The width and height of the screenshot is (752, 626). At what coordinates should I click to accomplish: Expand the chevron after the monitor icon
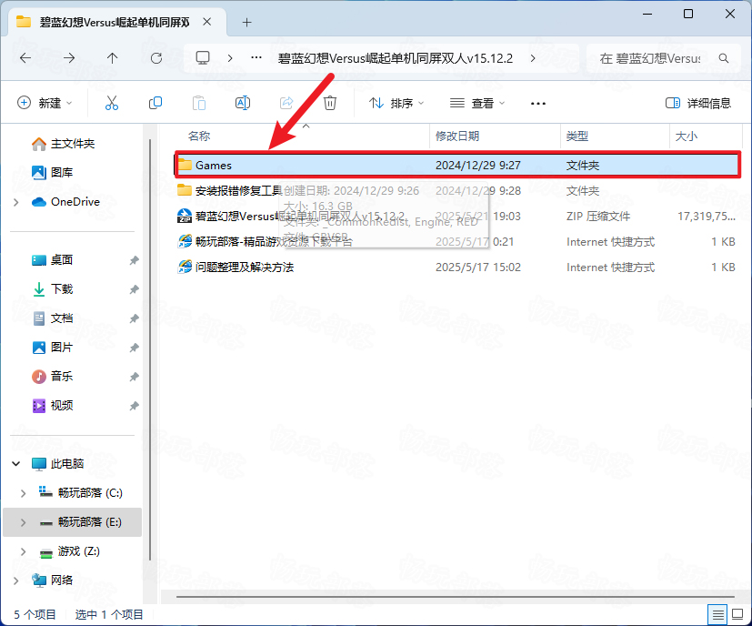click(x=230, y=58)
